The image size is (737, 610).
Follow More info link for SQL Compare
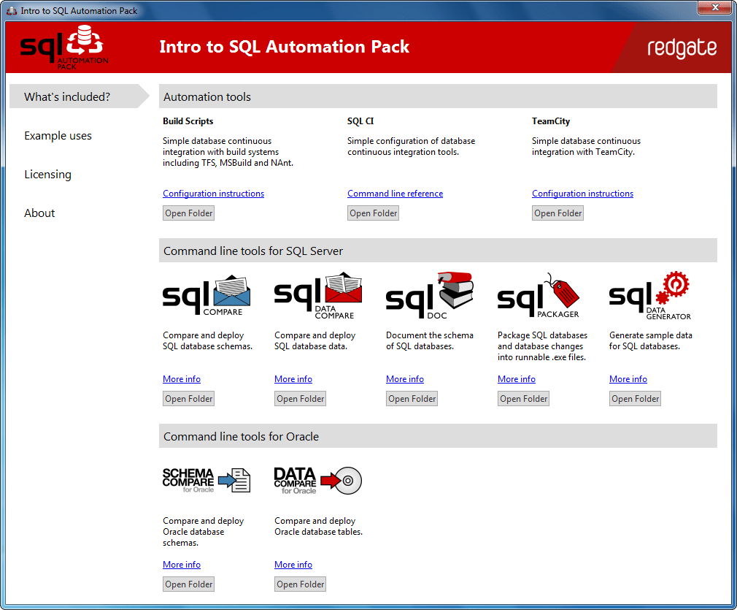pos(182,379)
